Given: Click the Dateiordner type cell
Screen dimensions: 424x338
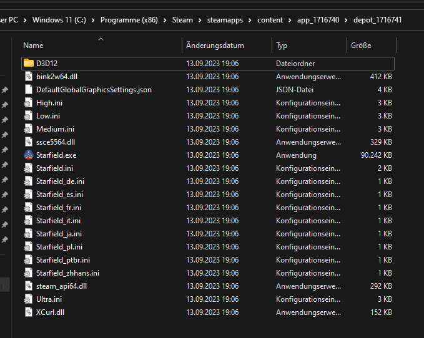Looking at the screenshot, I should point(295,64).
